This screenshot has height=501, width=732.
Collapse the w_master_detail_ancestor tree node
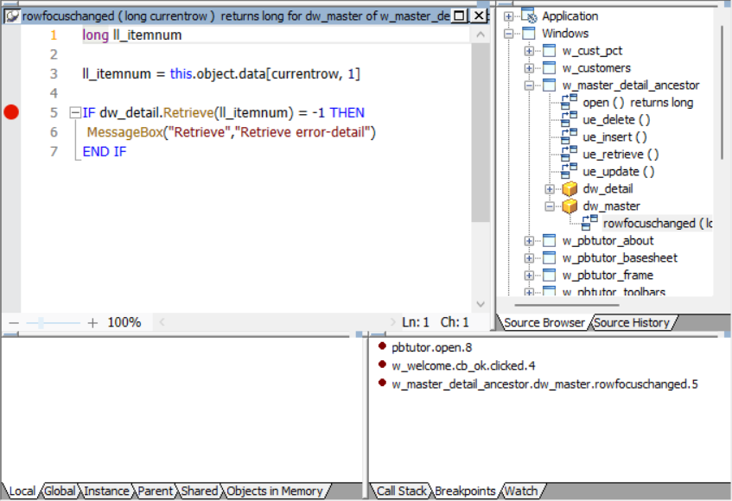(x=529, y=86)
